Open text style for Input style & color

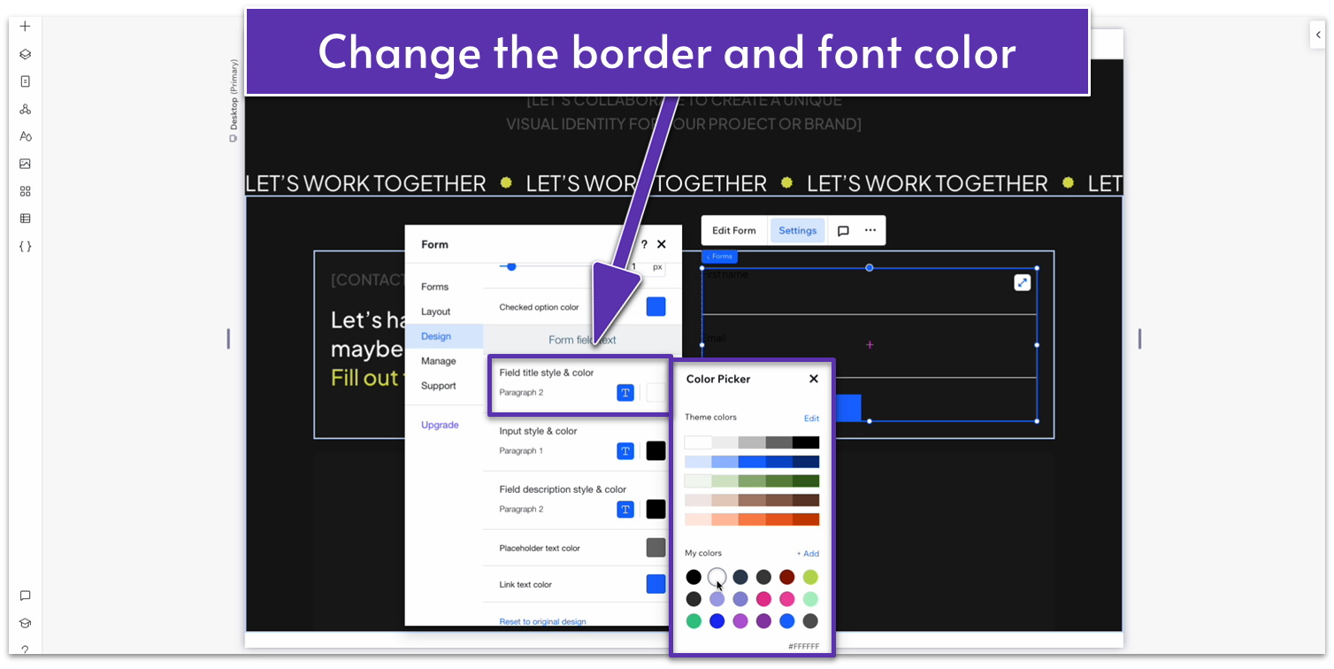coord(625,451)
